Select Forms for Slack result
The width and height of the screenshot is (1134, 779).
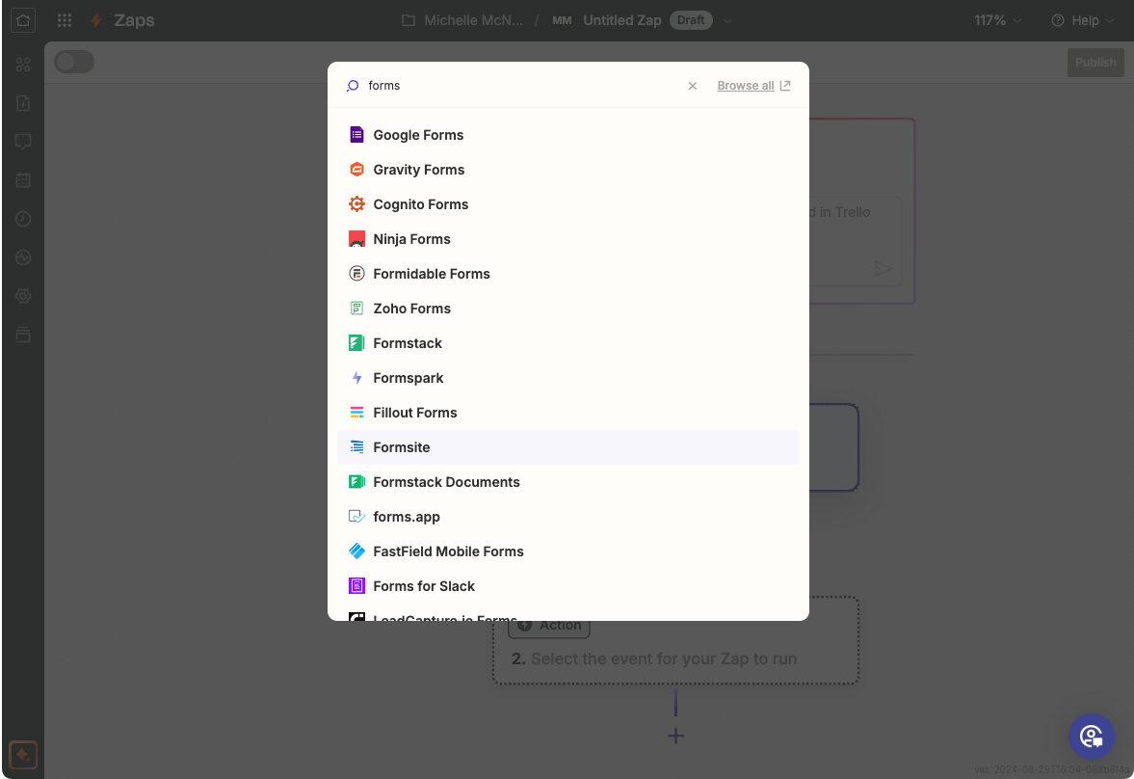click(x=568, y=586)
